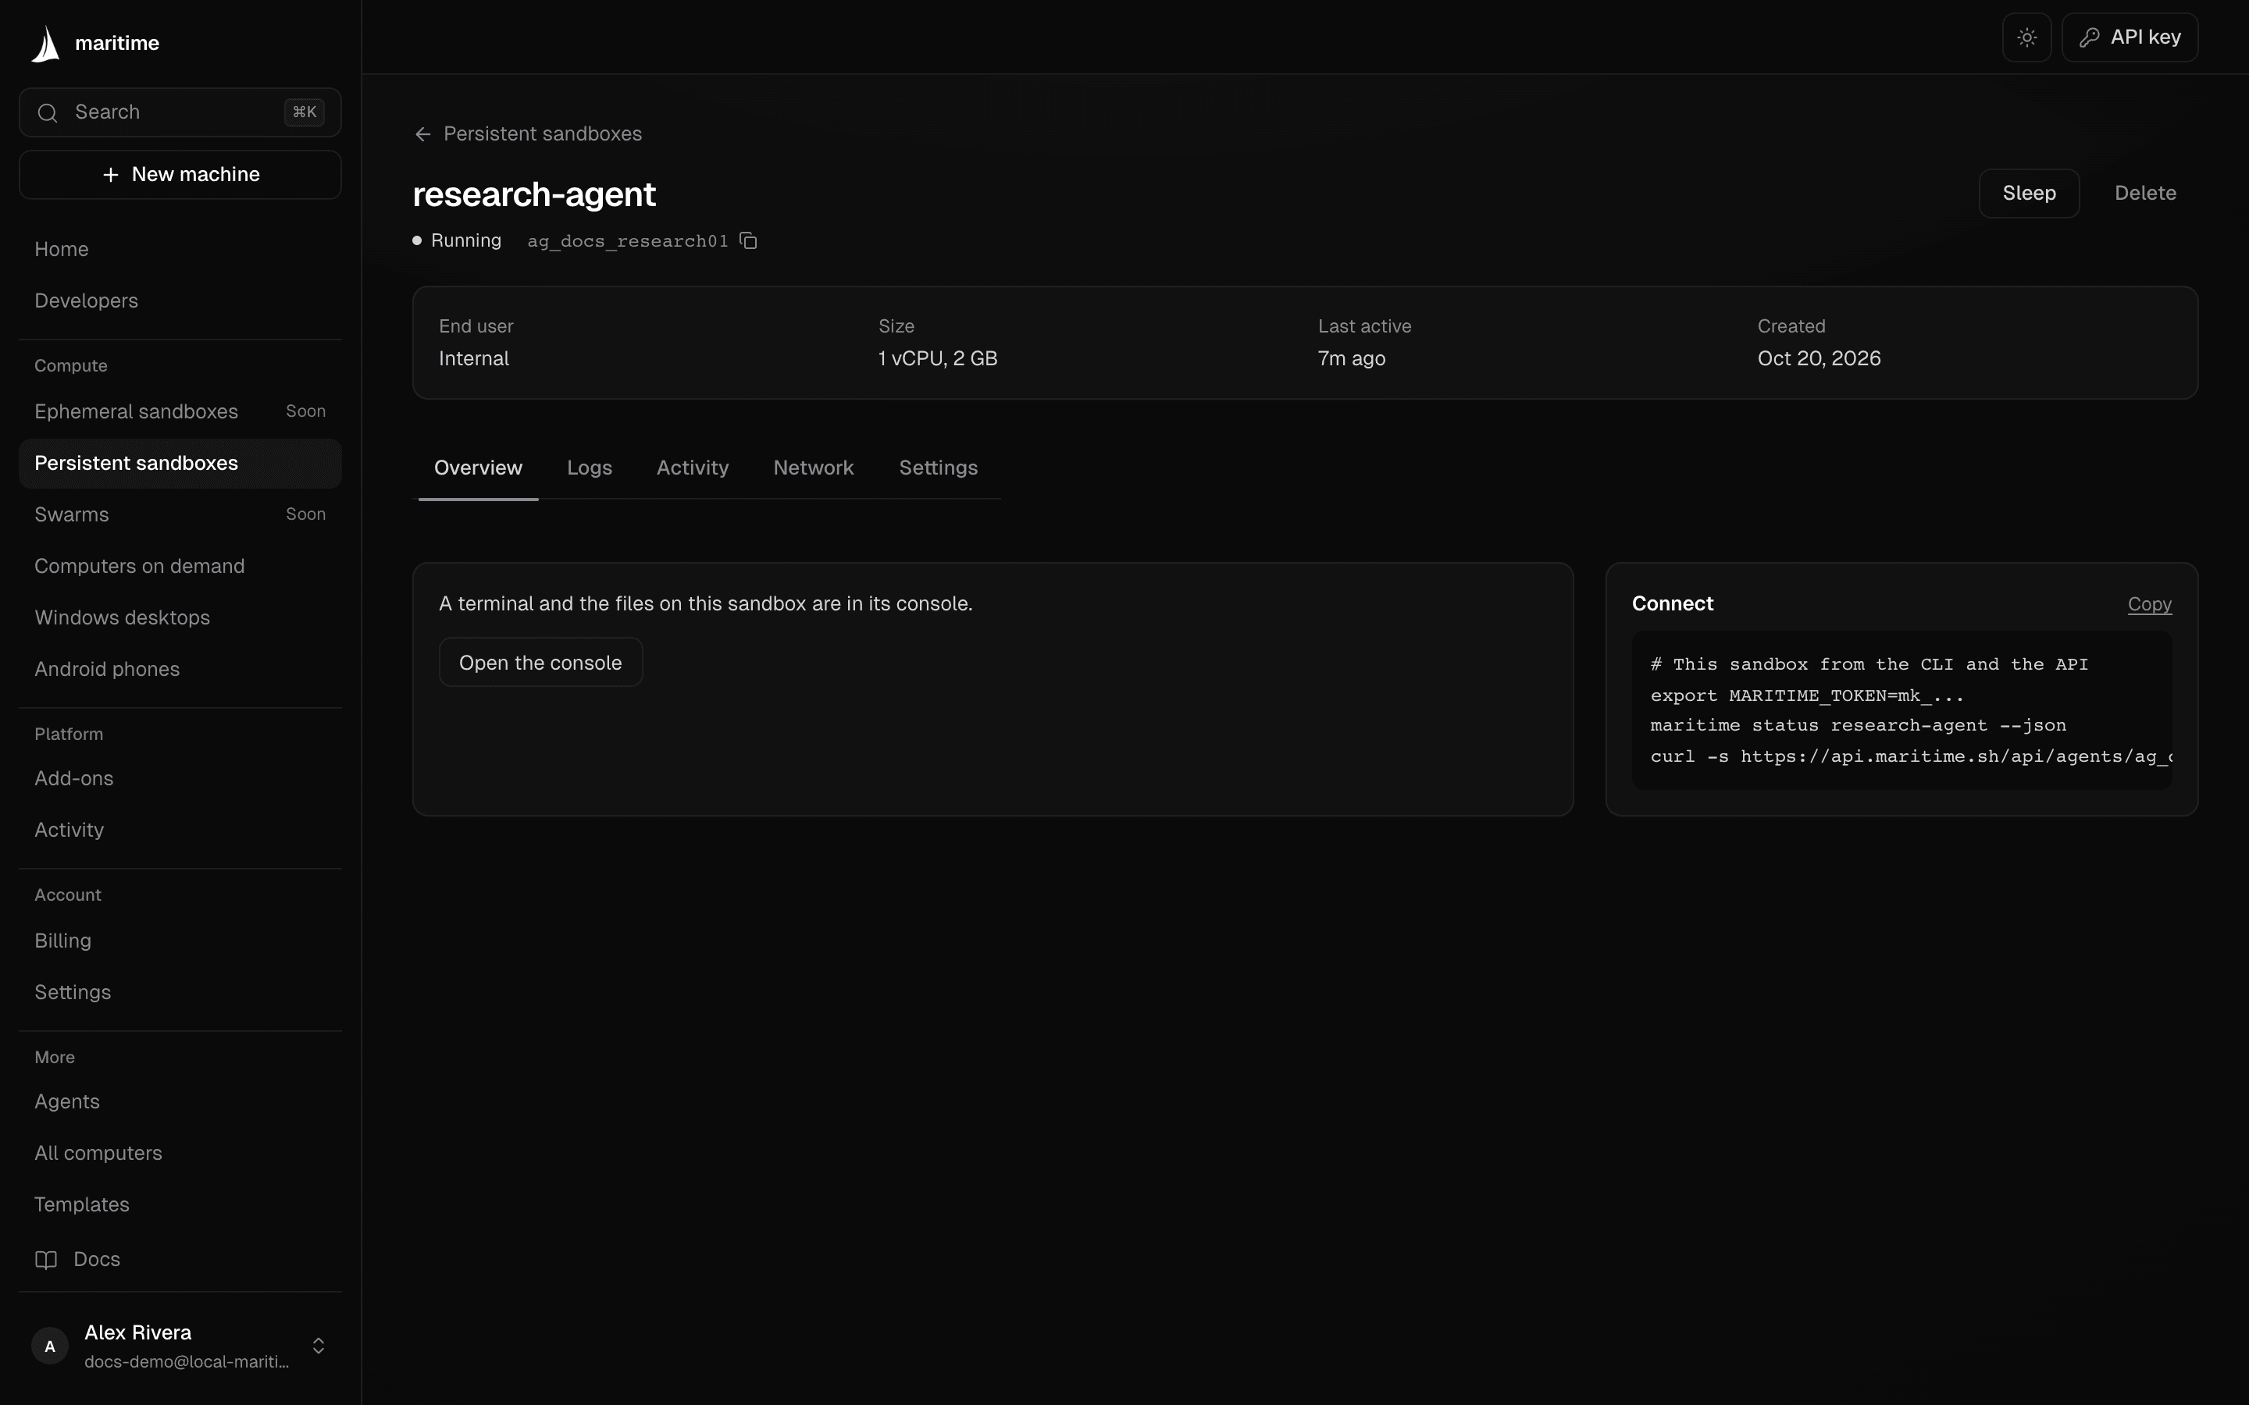Click the size value 1 vCPU, 2 GB

click(938, 359)
